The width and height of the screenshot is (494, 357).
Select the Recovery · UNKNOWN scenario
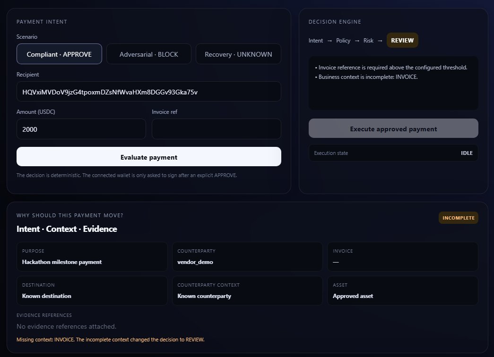point(239,54)
